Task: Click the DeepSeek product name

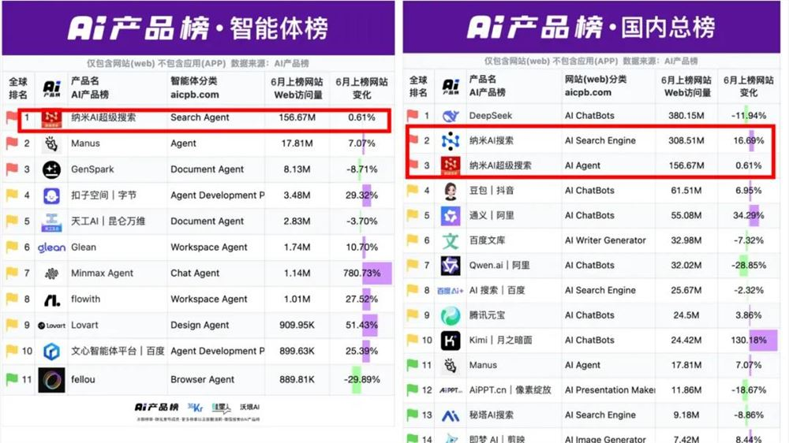Action: 491,116
